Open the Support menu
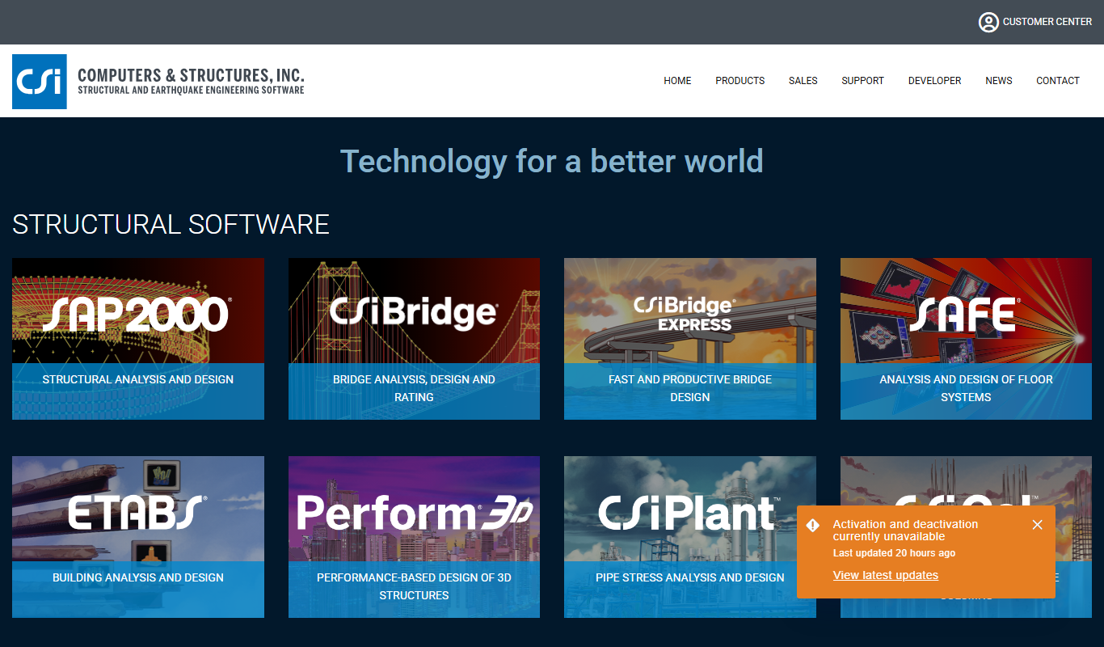The height and width of the screenshot is (647, 1104). (862, 81)
